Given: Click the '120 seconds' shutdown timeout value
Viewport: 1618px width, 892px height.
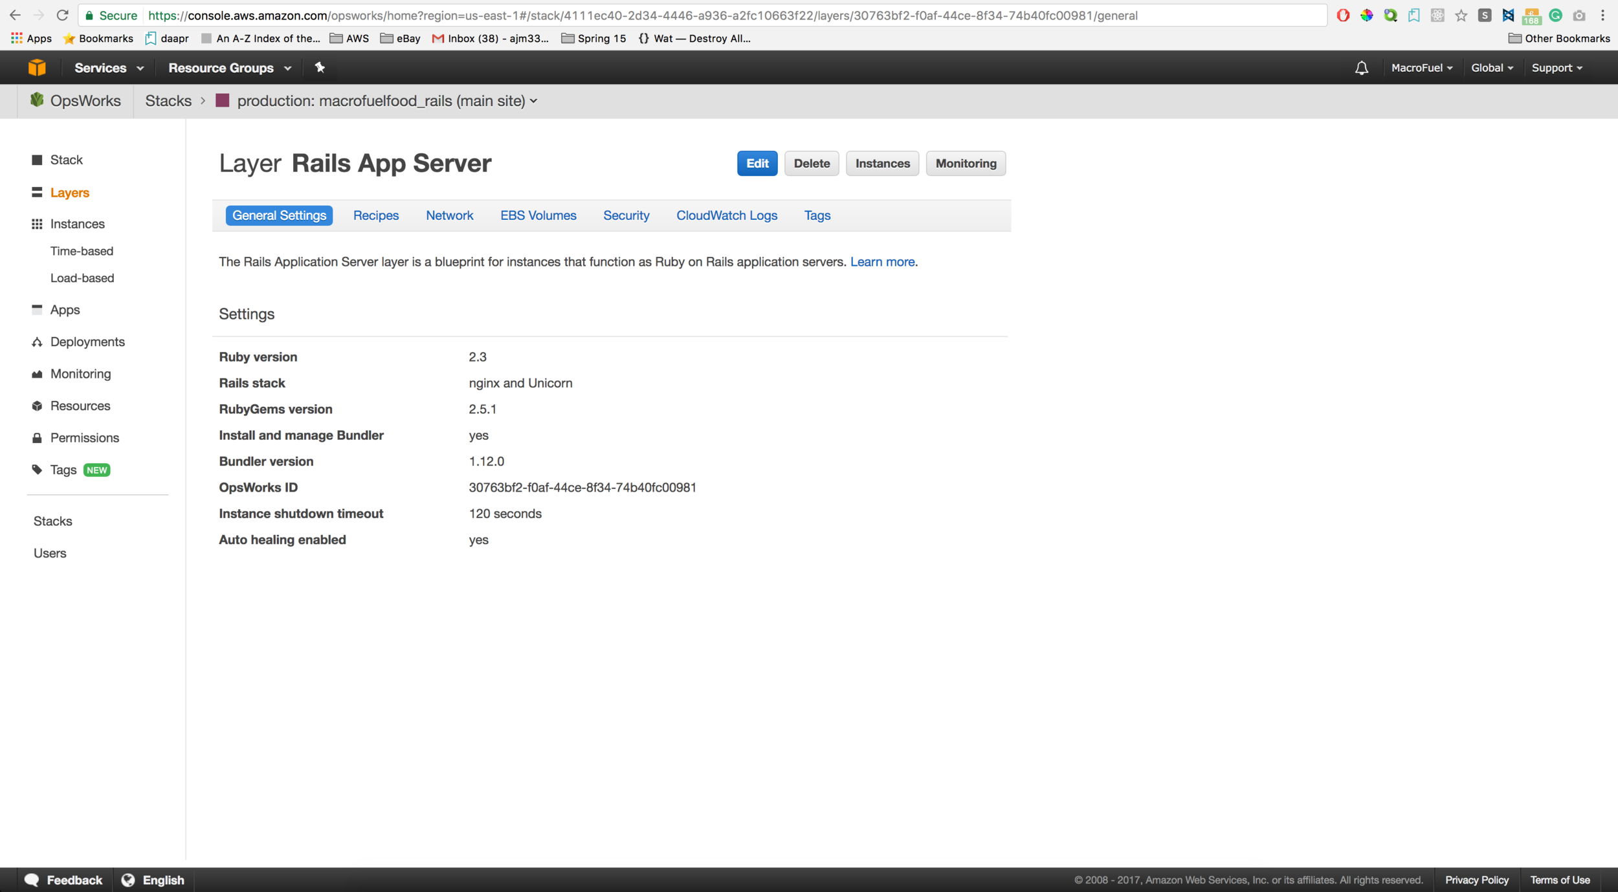Looking at the screenshot, I should (x=505, y=514).
